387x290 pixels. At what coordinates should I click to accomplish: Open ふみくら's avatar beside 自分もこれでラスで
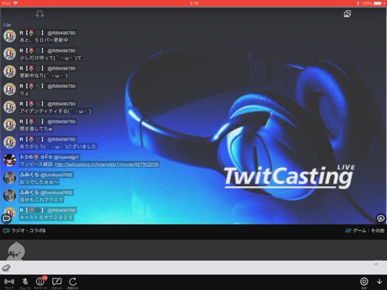(x=10, y=196)
